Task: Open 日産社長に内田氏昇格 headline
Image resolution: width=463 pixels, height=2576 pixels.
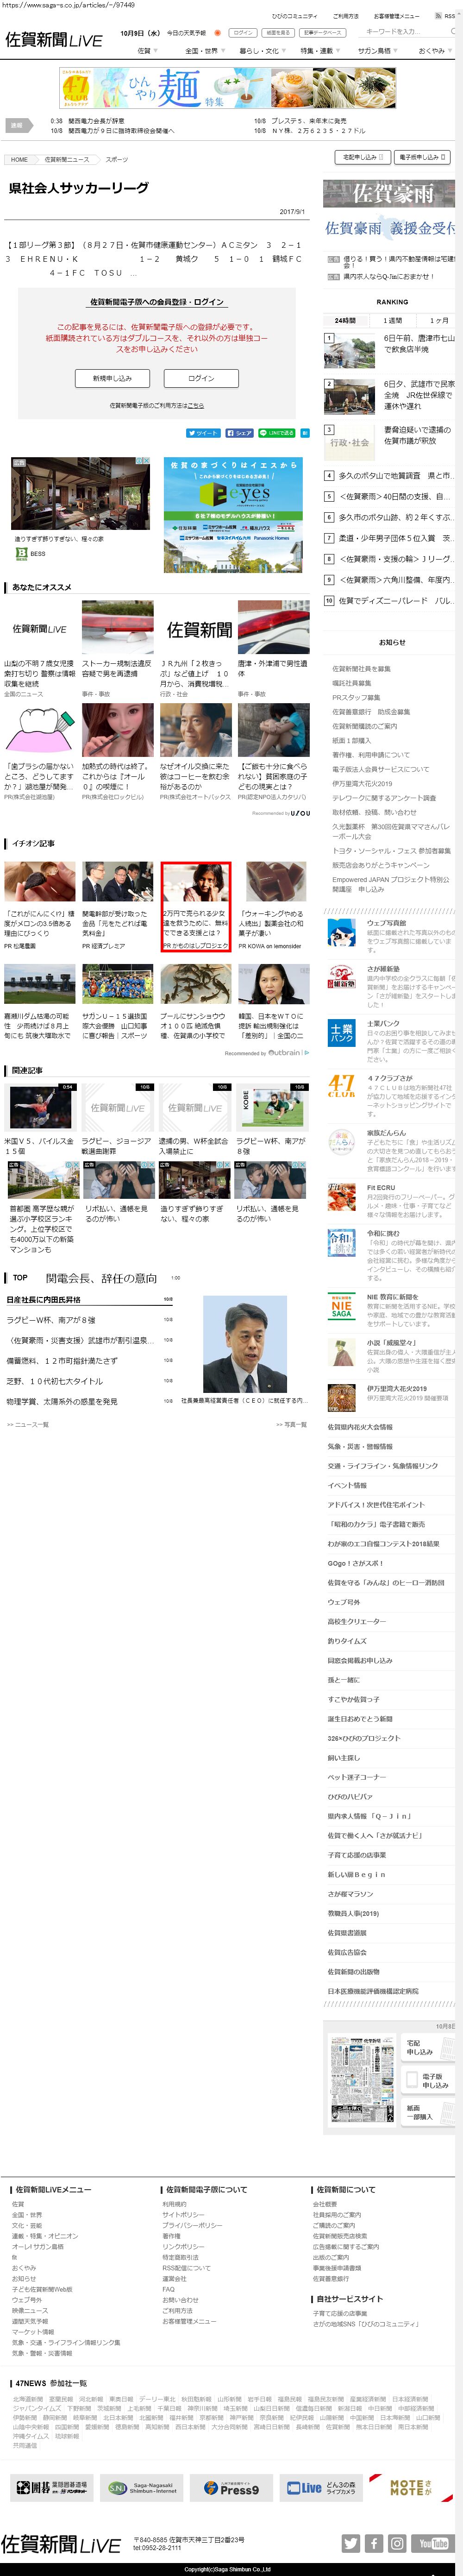Action: [x=44, y=1300]
